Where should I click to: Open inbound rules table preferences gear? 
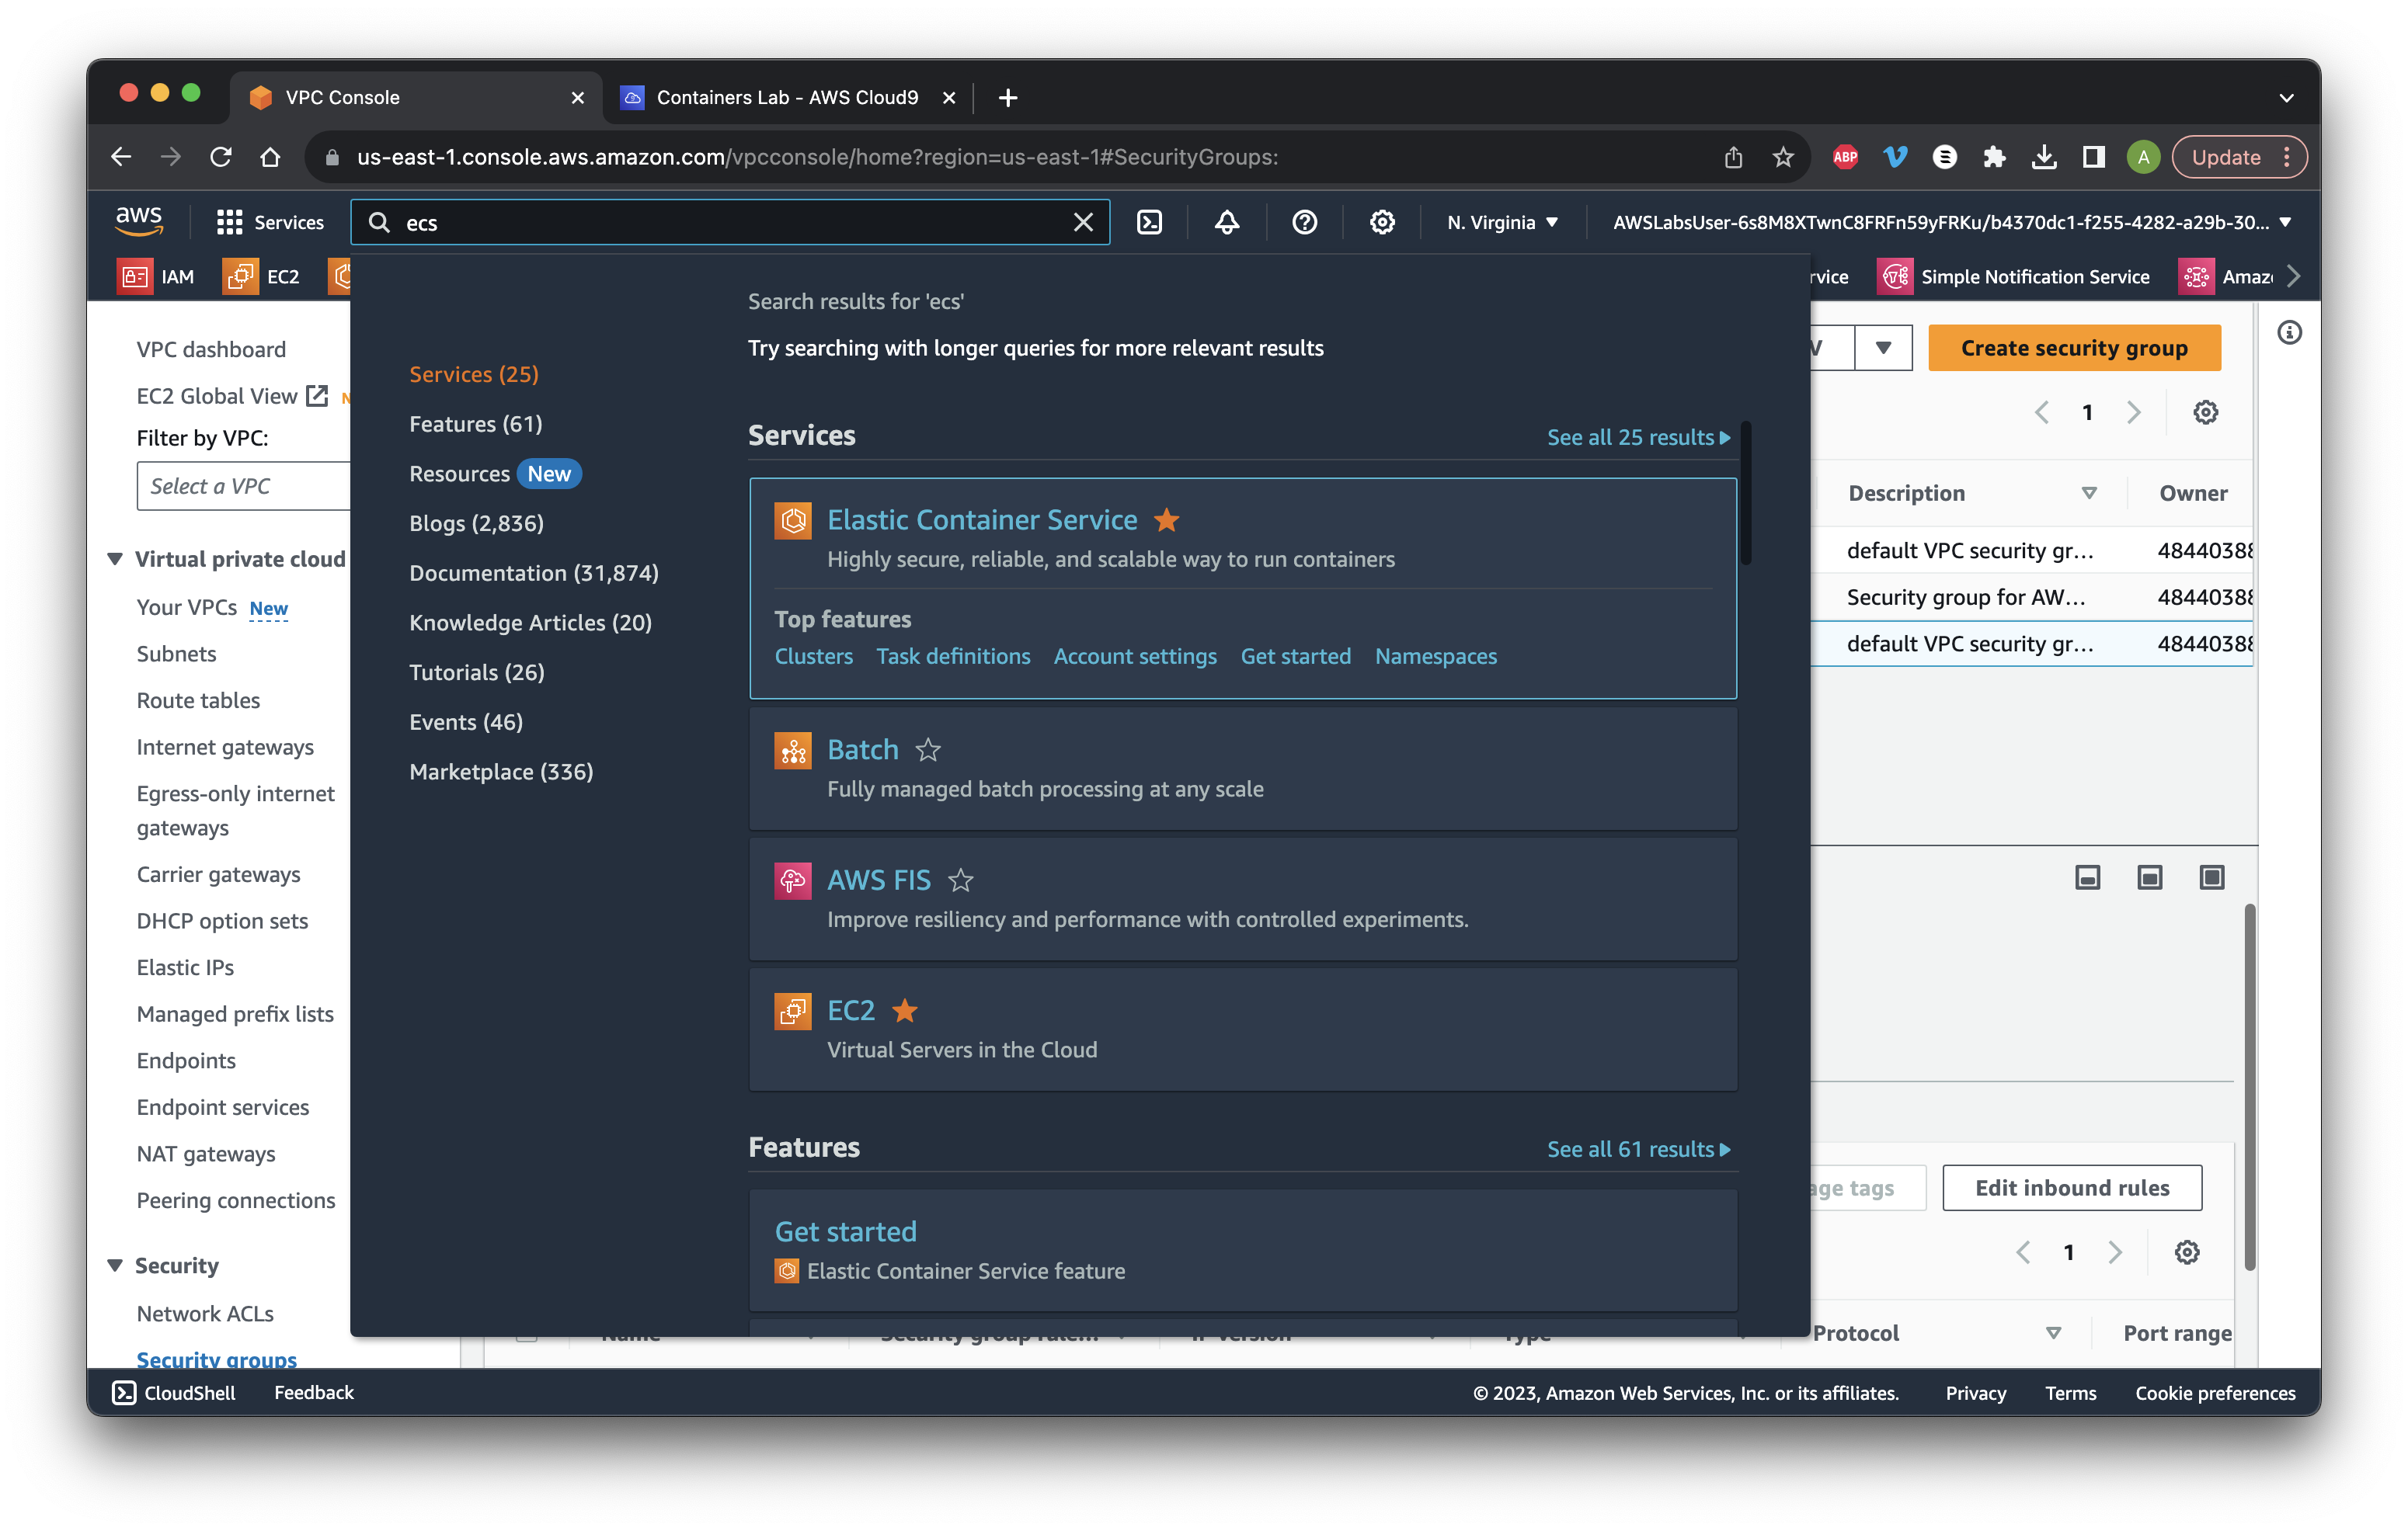pos(2186,1252)
